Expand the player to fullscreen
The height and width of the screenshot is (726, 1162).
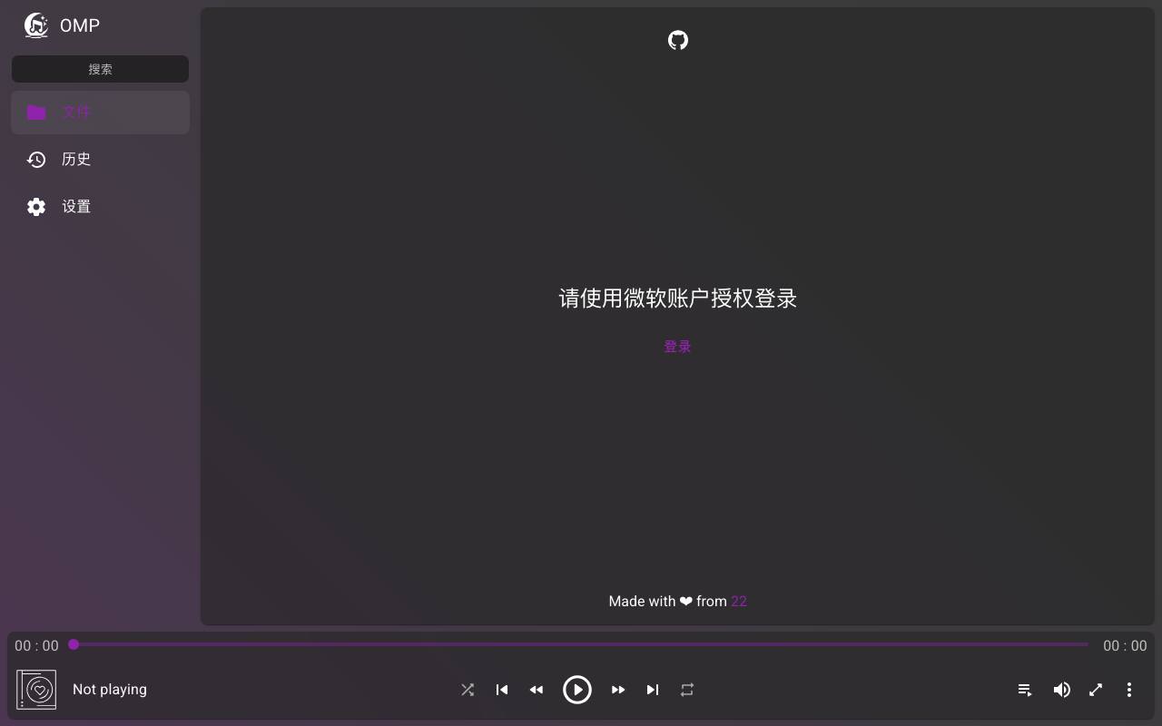point(1096,690)
